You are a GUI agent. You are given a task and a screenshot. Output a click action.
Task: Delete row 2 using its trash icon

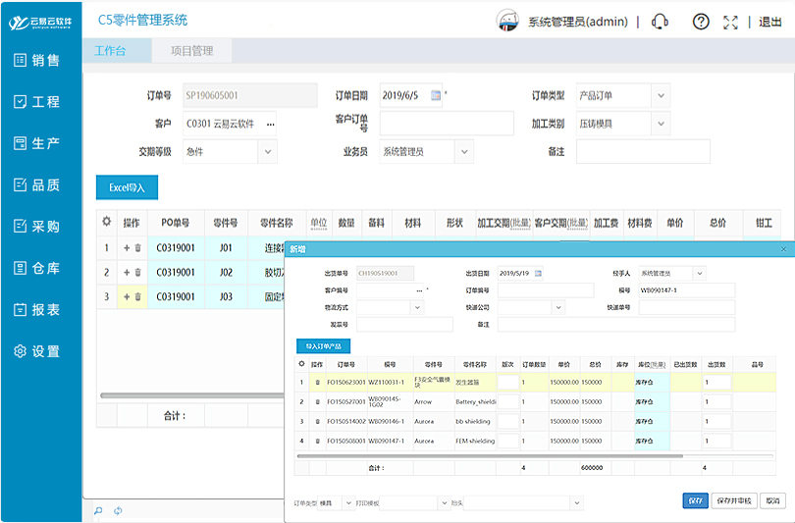[x=138, y=272]
